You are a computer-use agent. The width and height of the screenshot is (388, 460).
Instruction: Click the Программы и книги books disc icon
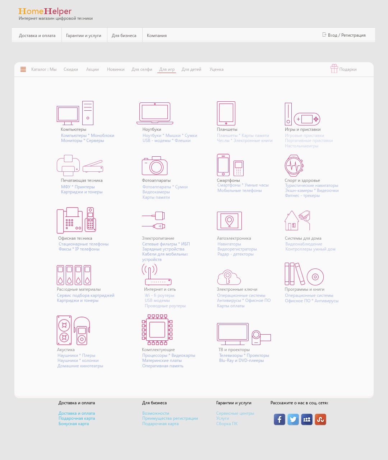click(304, 274)
